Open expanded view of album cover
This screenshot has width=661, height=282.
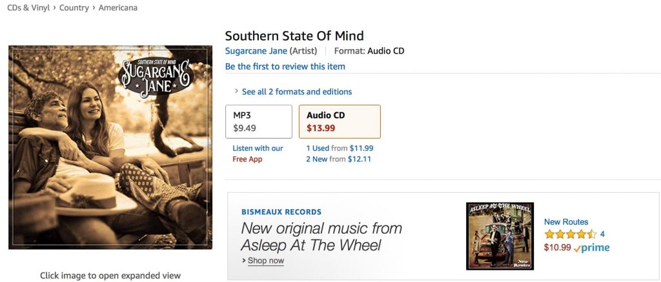(110, 147)
